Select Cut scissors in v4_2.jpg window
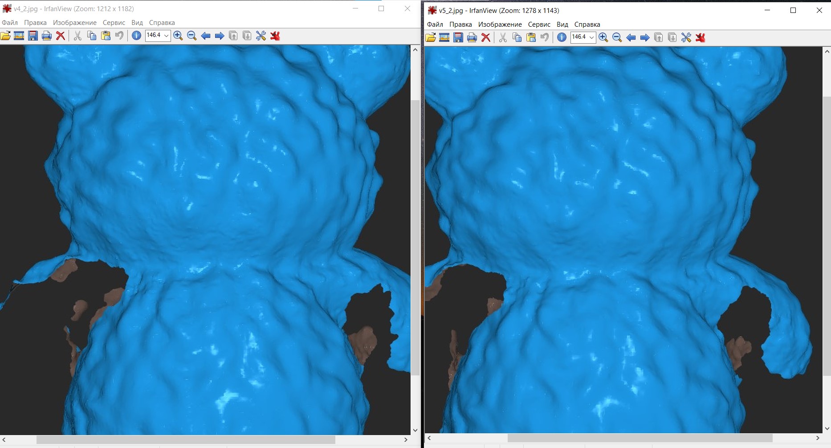Viewport: 831px width, 448px height. click(x=77, y=36)
